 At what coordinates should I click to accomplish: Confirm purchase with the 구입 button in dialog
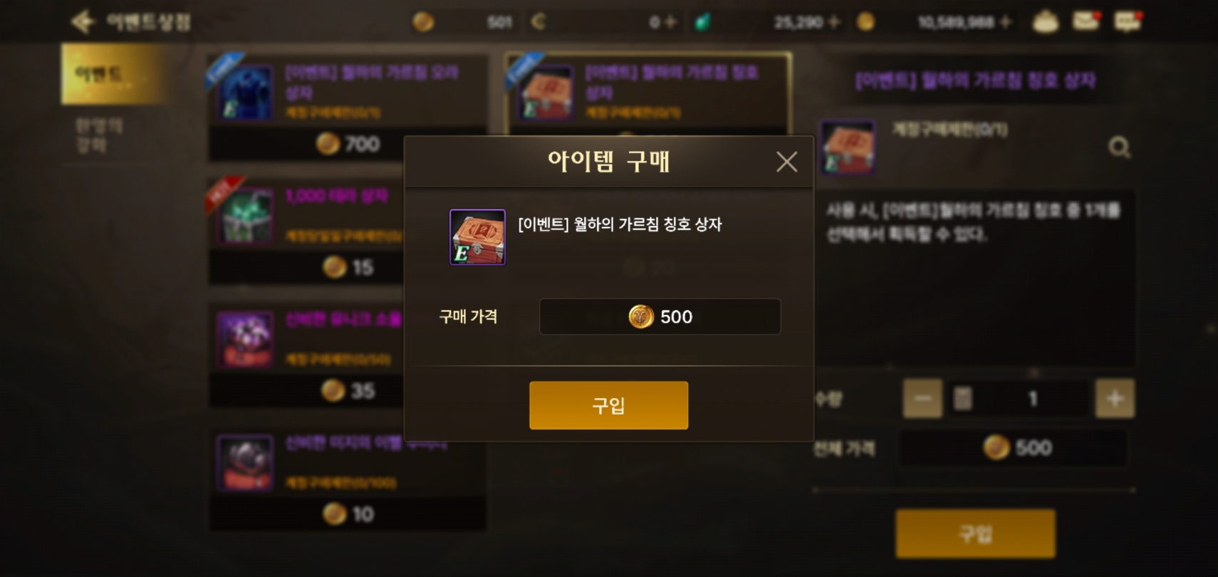click(608, 405)
